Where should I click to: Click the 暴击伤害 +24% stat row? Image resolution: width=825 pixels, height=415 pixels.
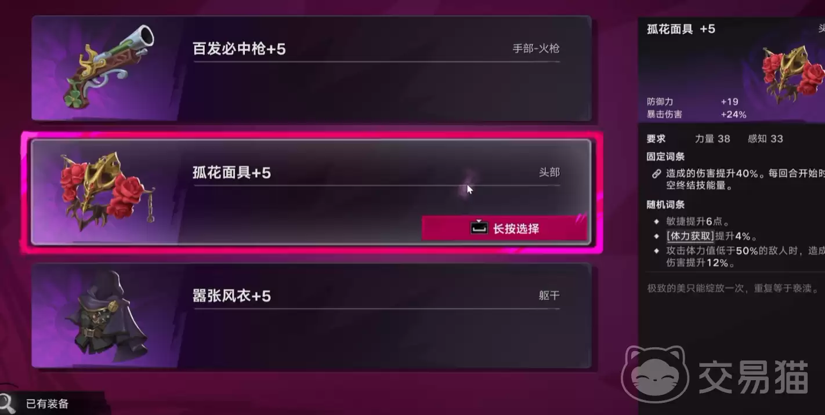[x=696, y=115]
